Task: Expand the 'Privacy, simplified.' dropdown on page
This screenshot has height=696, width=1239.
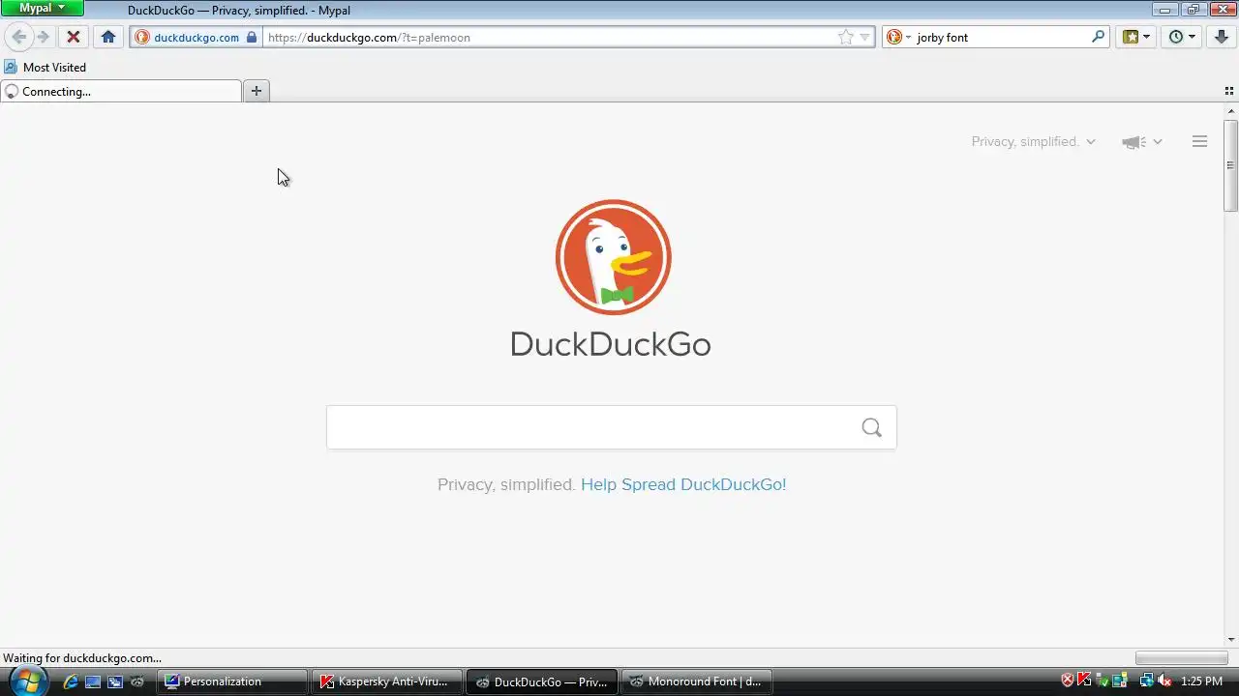Action: 1033,141
